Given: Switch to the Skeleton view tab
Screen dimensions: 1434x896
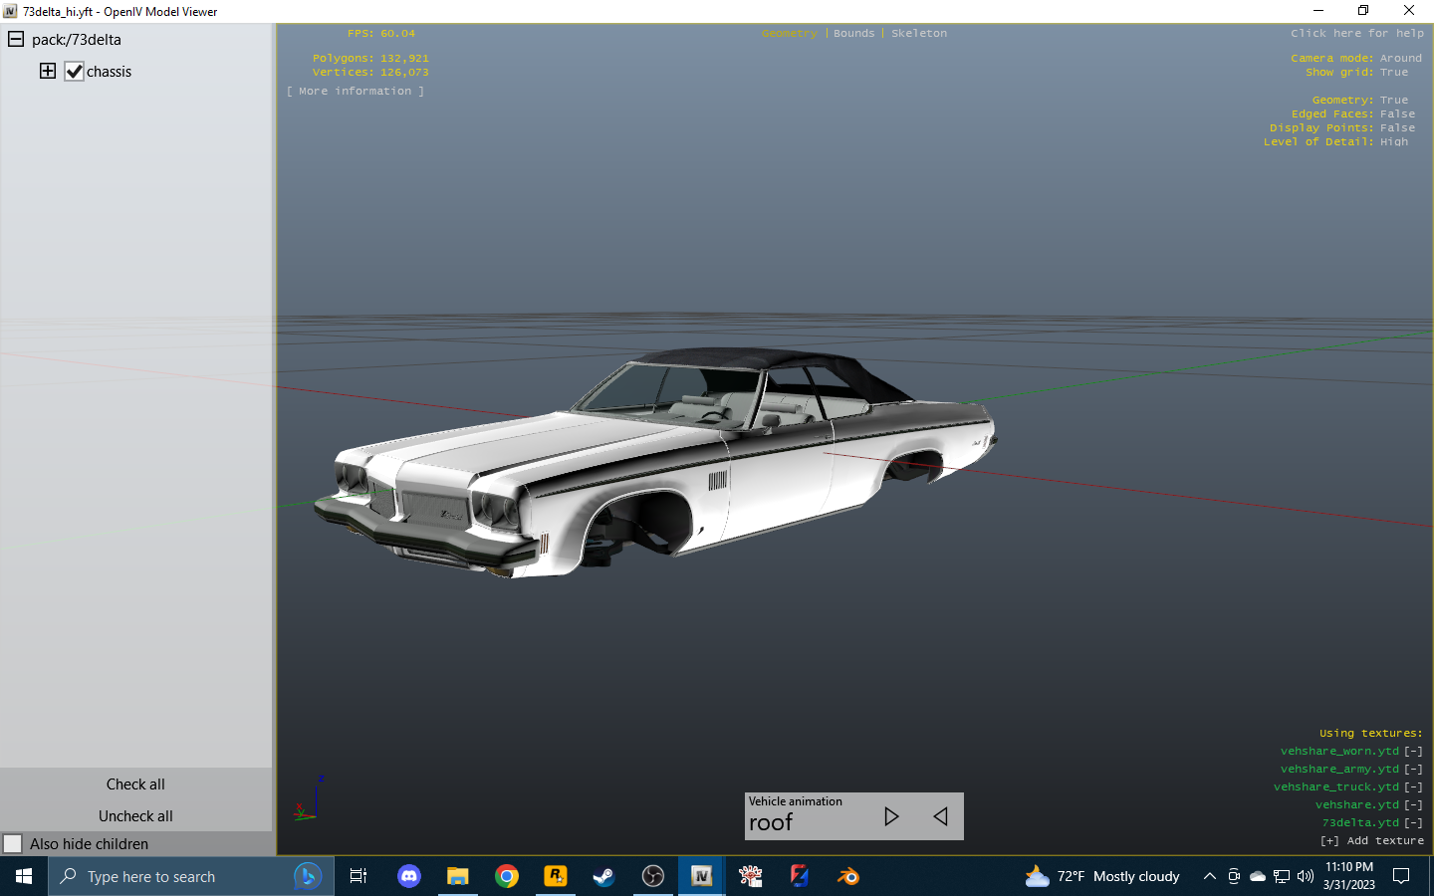Looking at the screenshot, I should click(919, 33).
